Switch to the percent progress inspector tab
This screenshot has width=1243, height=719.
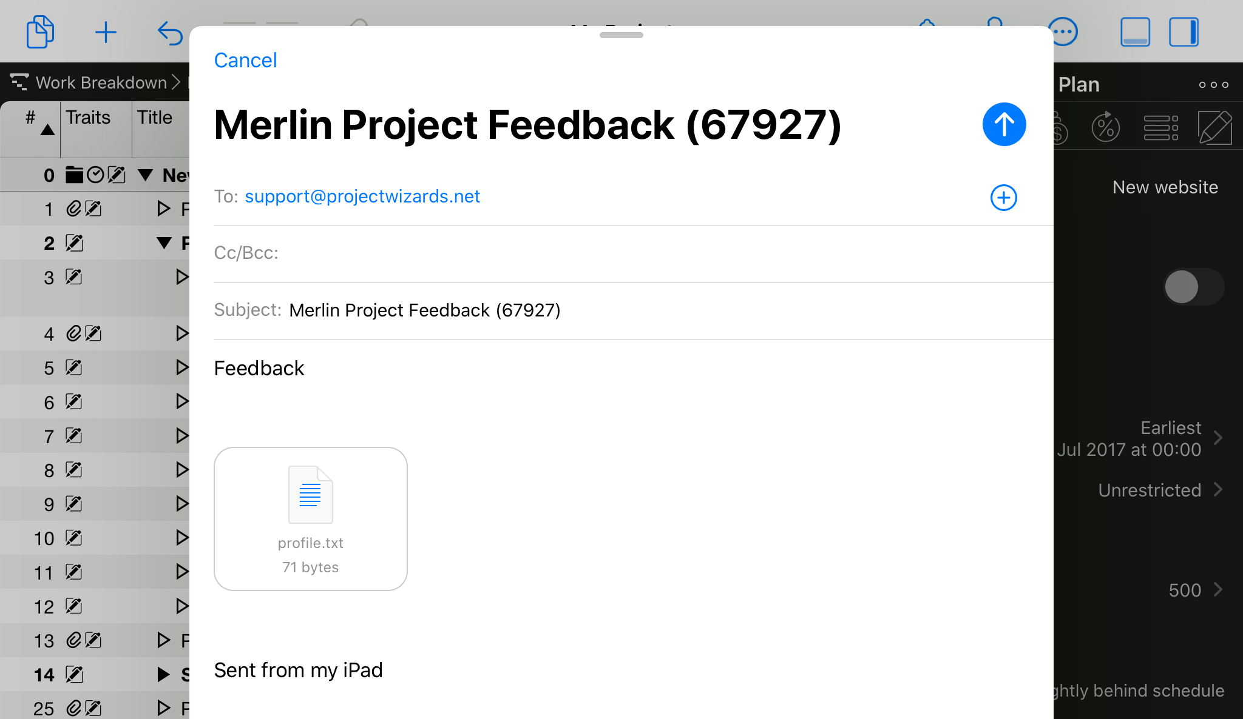(1106, 127)
